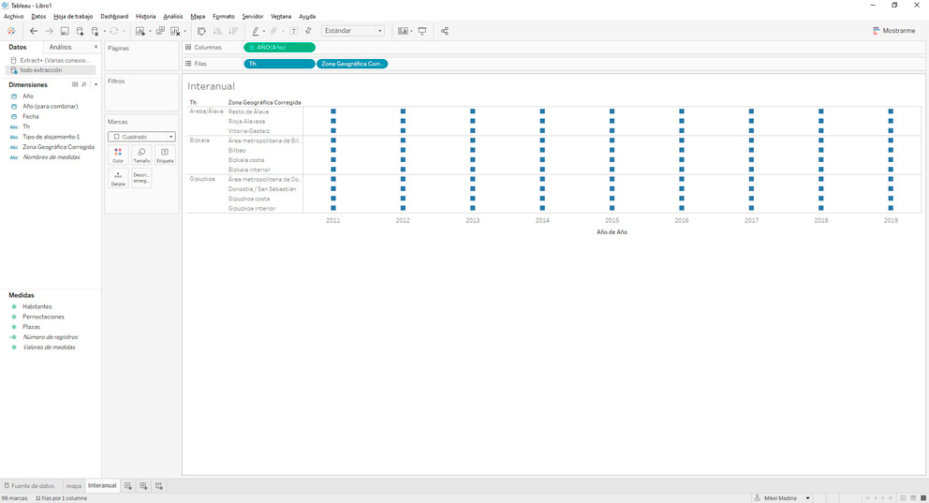Click the Tamaño marks button
The image size is (929, 503).
coord(141,155)
